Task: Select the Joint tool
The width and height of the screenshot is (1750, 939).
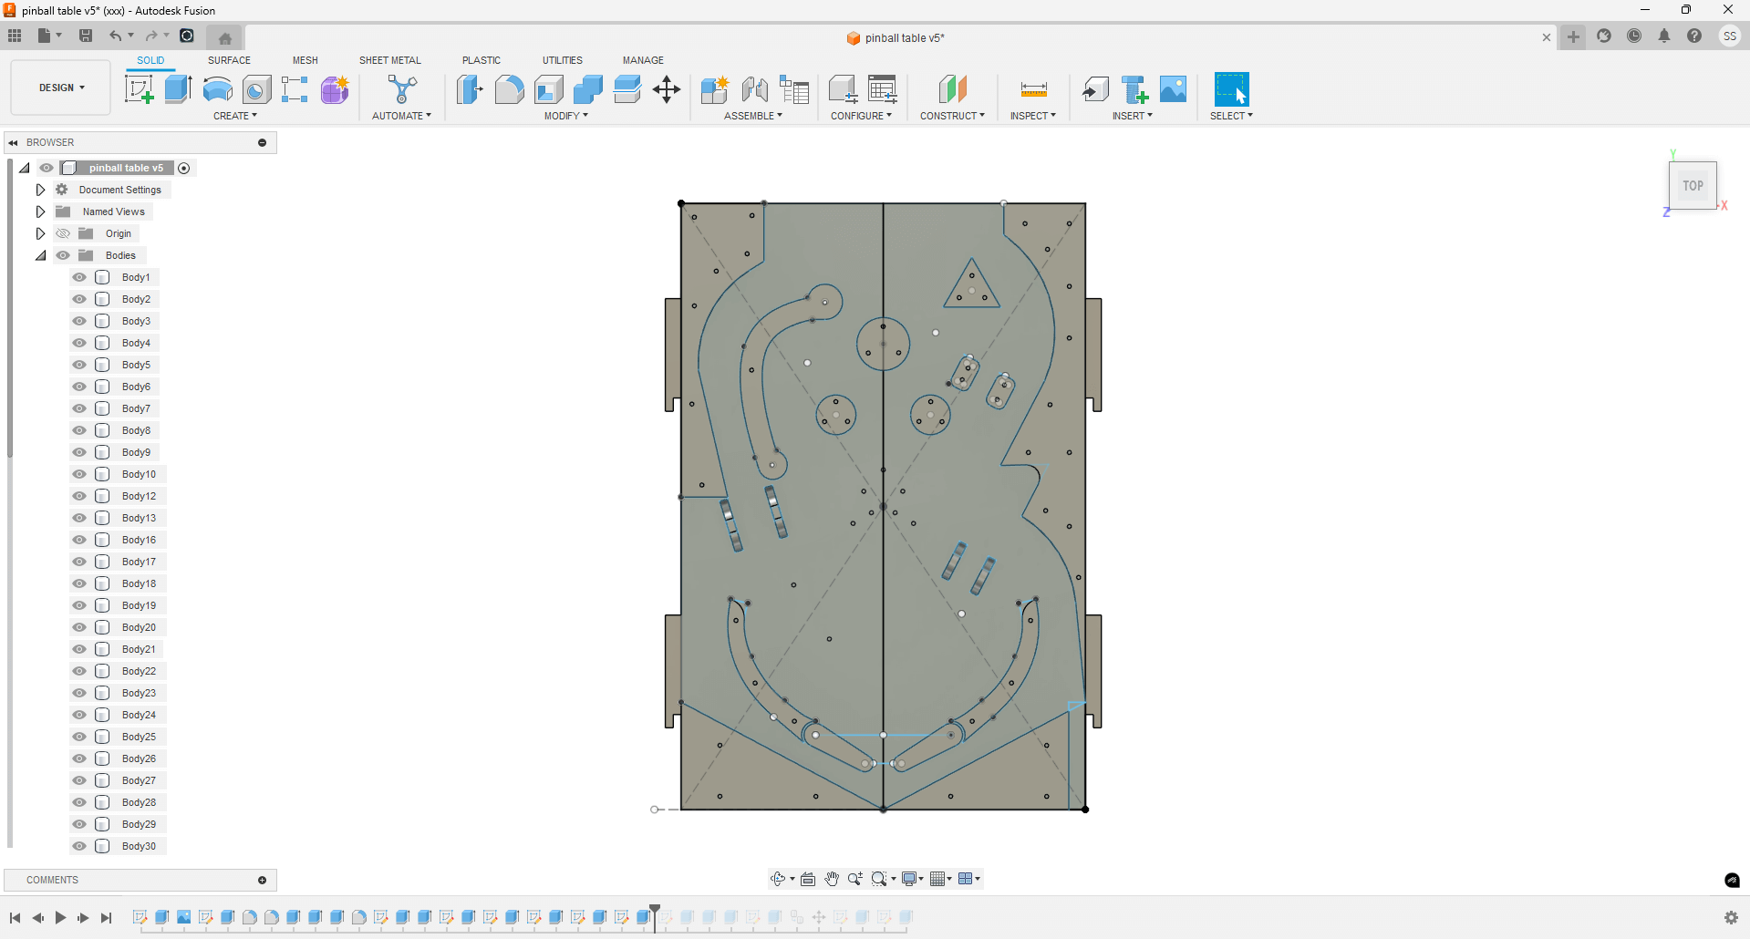Action: [x=755, y=89]
